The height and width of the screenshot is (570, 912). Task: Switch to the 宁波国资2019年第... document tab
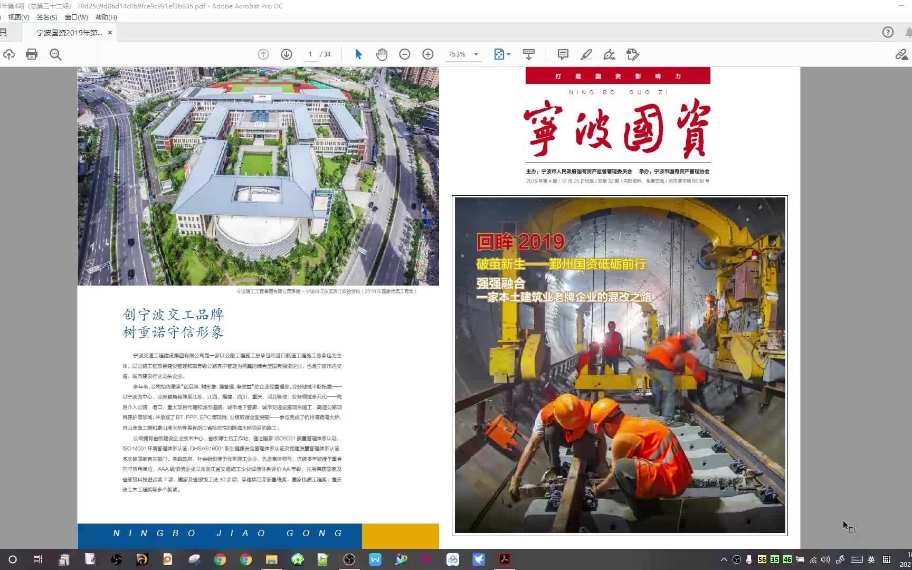pos(69,33)
